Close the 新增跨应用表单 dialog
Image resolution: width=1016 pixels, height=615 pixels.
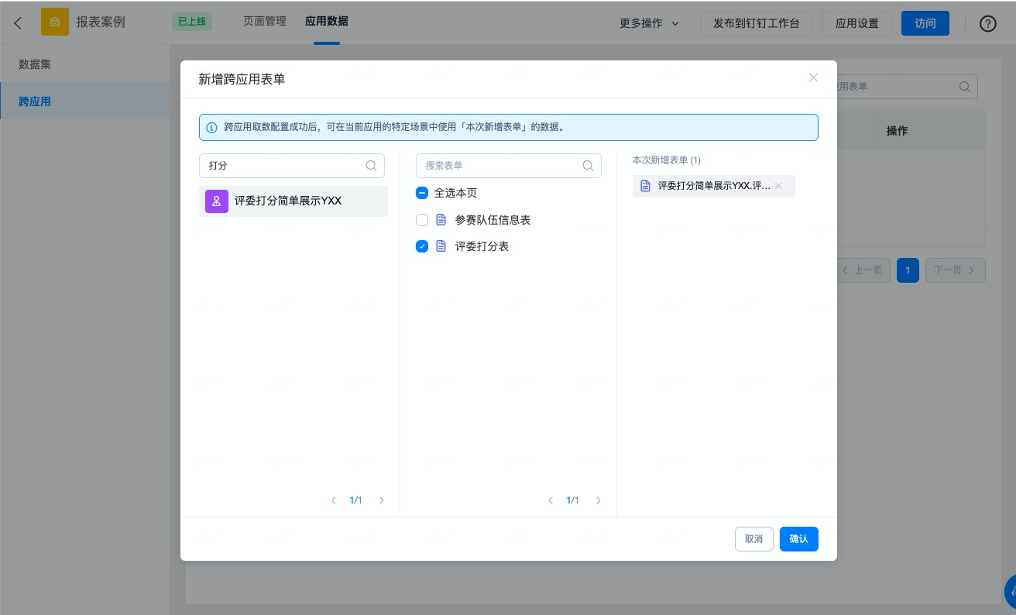[x=813, y=77]
